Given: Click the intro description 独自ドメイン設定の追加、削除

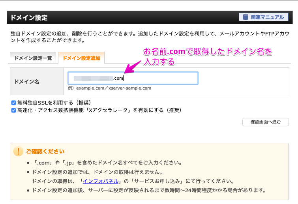Looking at the screenshot, I should [150, 37].
